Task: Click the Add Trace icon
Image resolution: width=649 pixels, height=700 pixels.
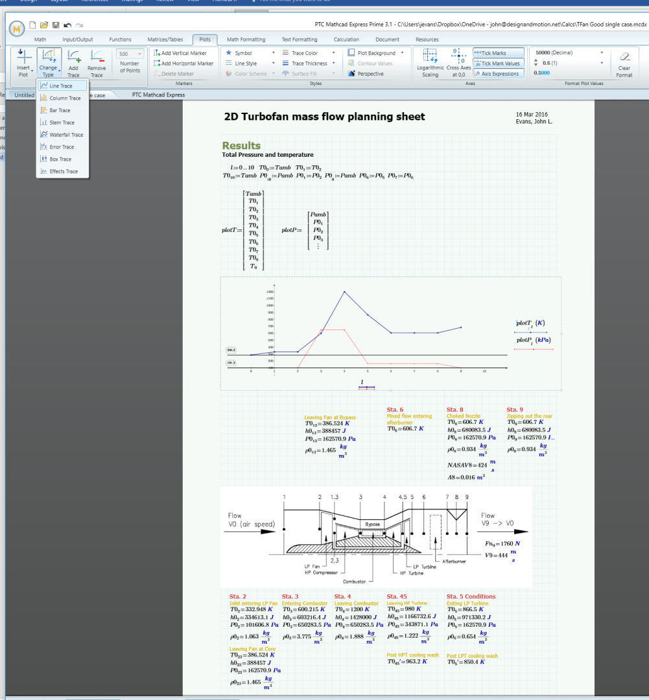Action: coord(74,56)
